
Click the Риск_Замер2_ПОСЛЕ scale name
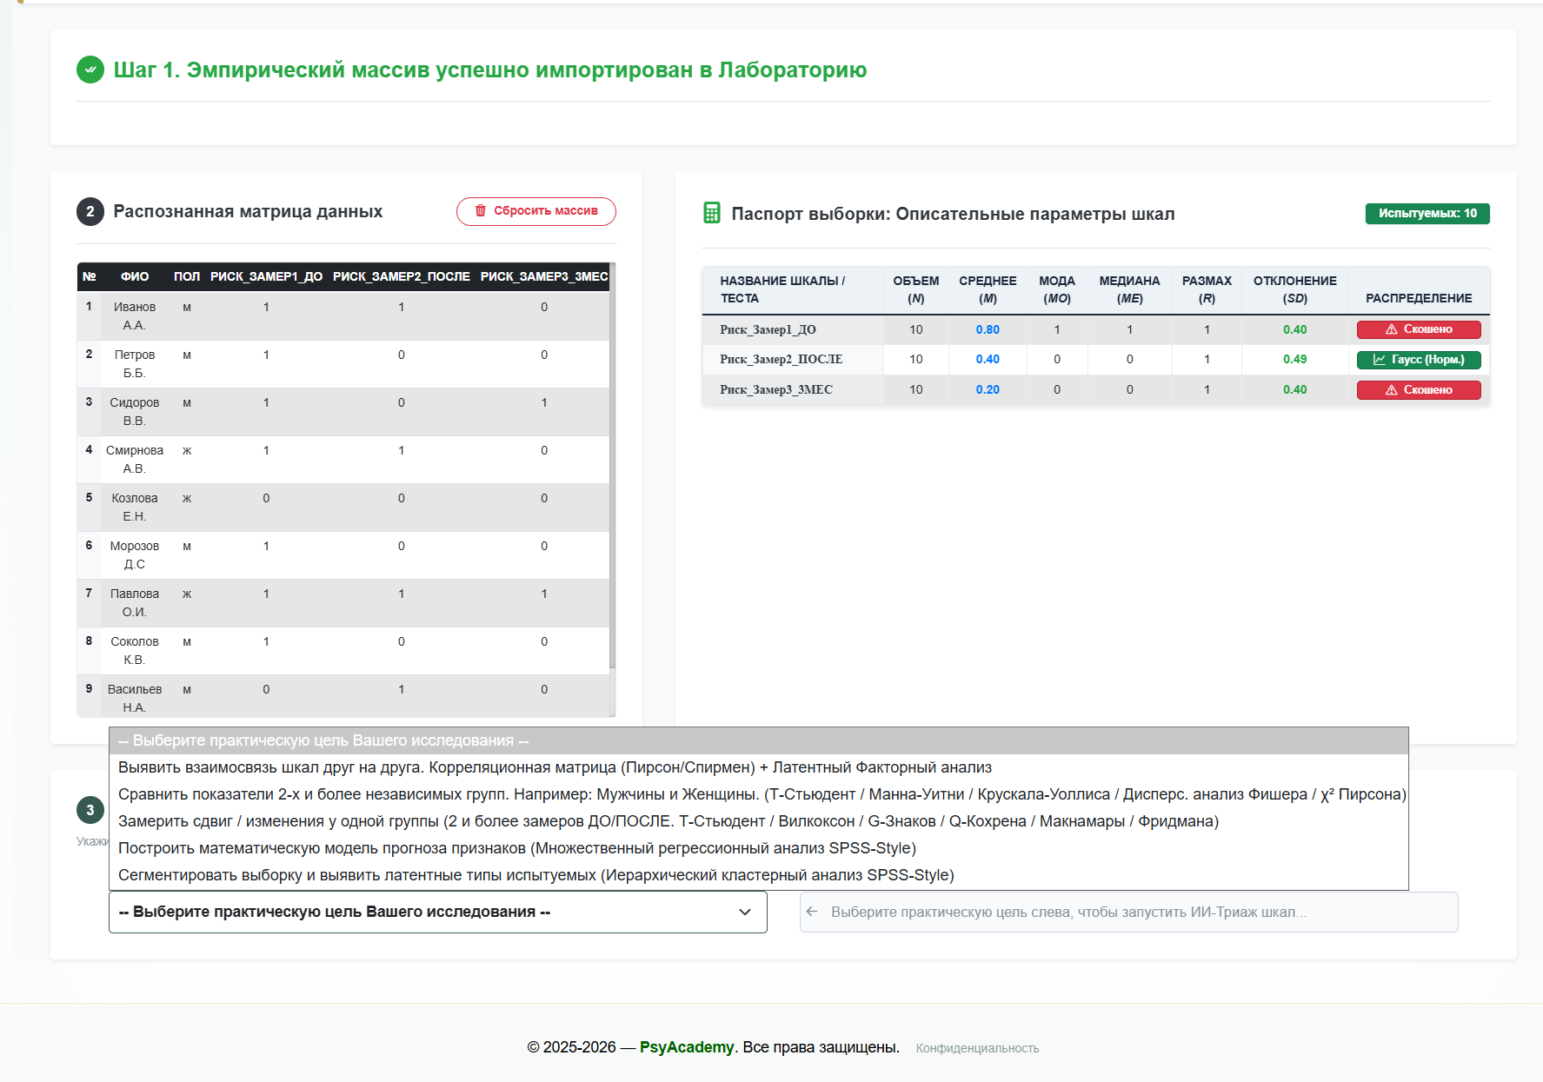tap(781, 360)
